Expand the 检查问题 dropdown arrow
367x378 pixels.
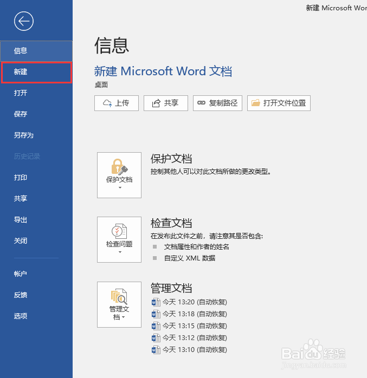pos(120,252)
